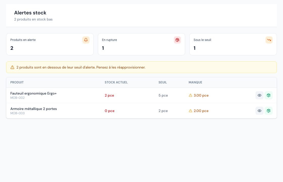283x182 pixels.
Task: Click the warning icon beside 2.00 pce
Action: click(x=191, y=111)
